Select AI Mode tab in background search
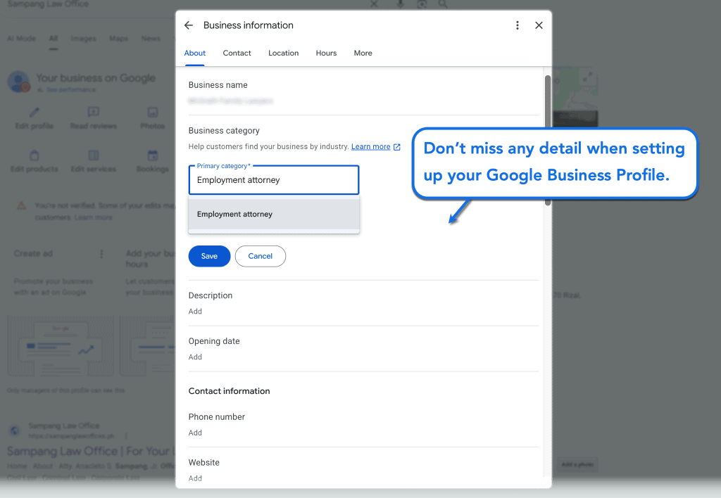This screenshot has height=498, width=721. click(x=21, y=39)
